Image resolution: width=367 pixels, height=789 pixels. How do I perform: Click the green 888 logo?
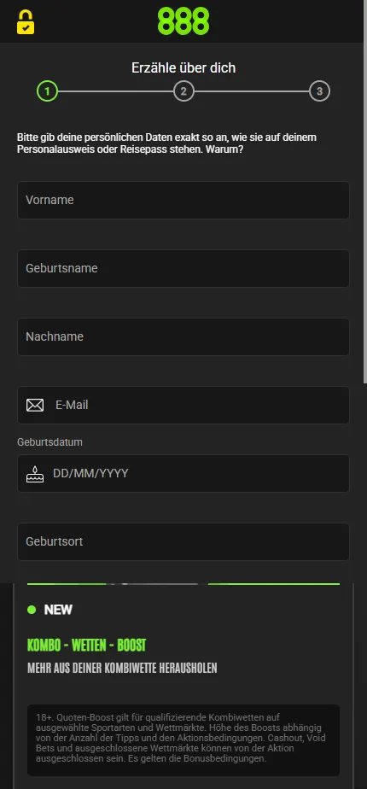pos(183,21)
